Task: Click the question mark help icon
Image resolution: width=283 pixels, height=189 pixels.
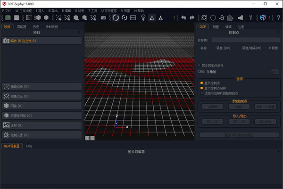Action: 278,17
